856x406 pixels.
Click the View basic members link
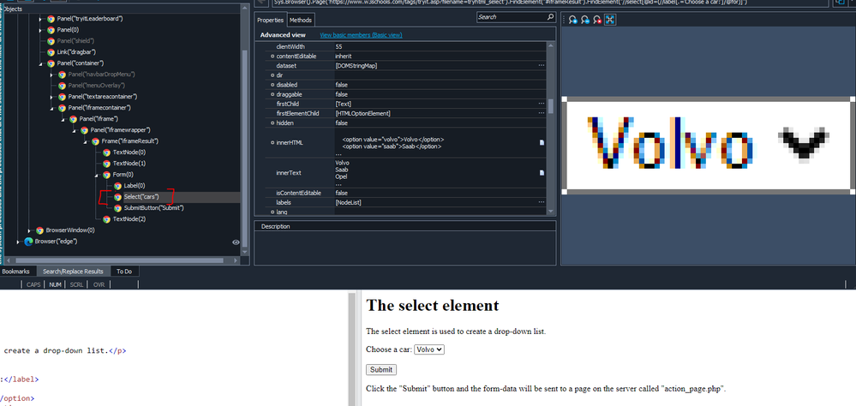pos(361,35)
